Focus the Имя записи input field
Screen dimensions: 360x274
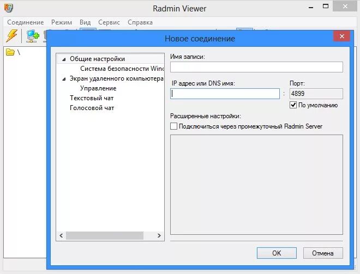(x=256, y=67)
